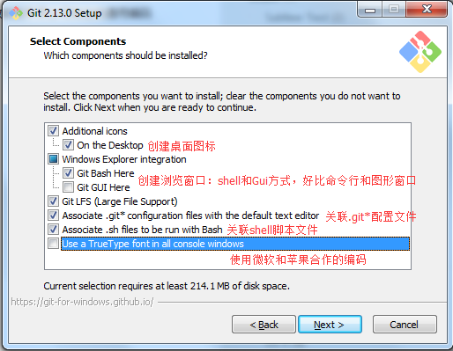Viewport: 453px width, 351px height.
Task: Select the Additional icons tree label
Action: pyautogui.click(x=94, y=131)
